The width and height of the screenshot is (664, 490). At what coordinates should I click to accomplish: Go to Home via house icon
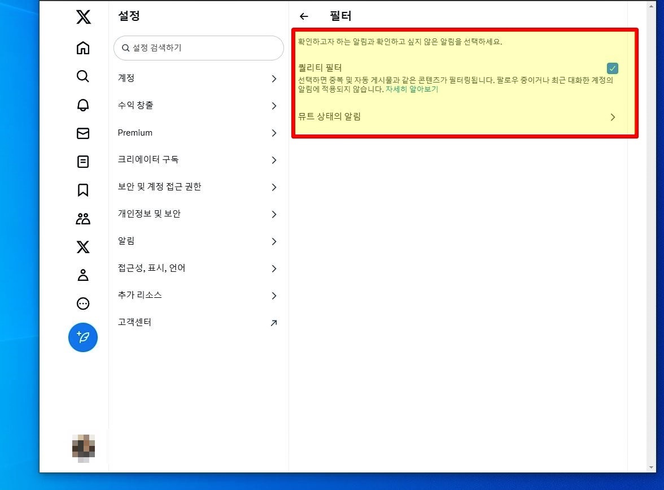(83, 48)
